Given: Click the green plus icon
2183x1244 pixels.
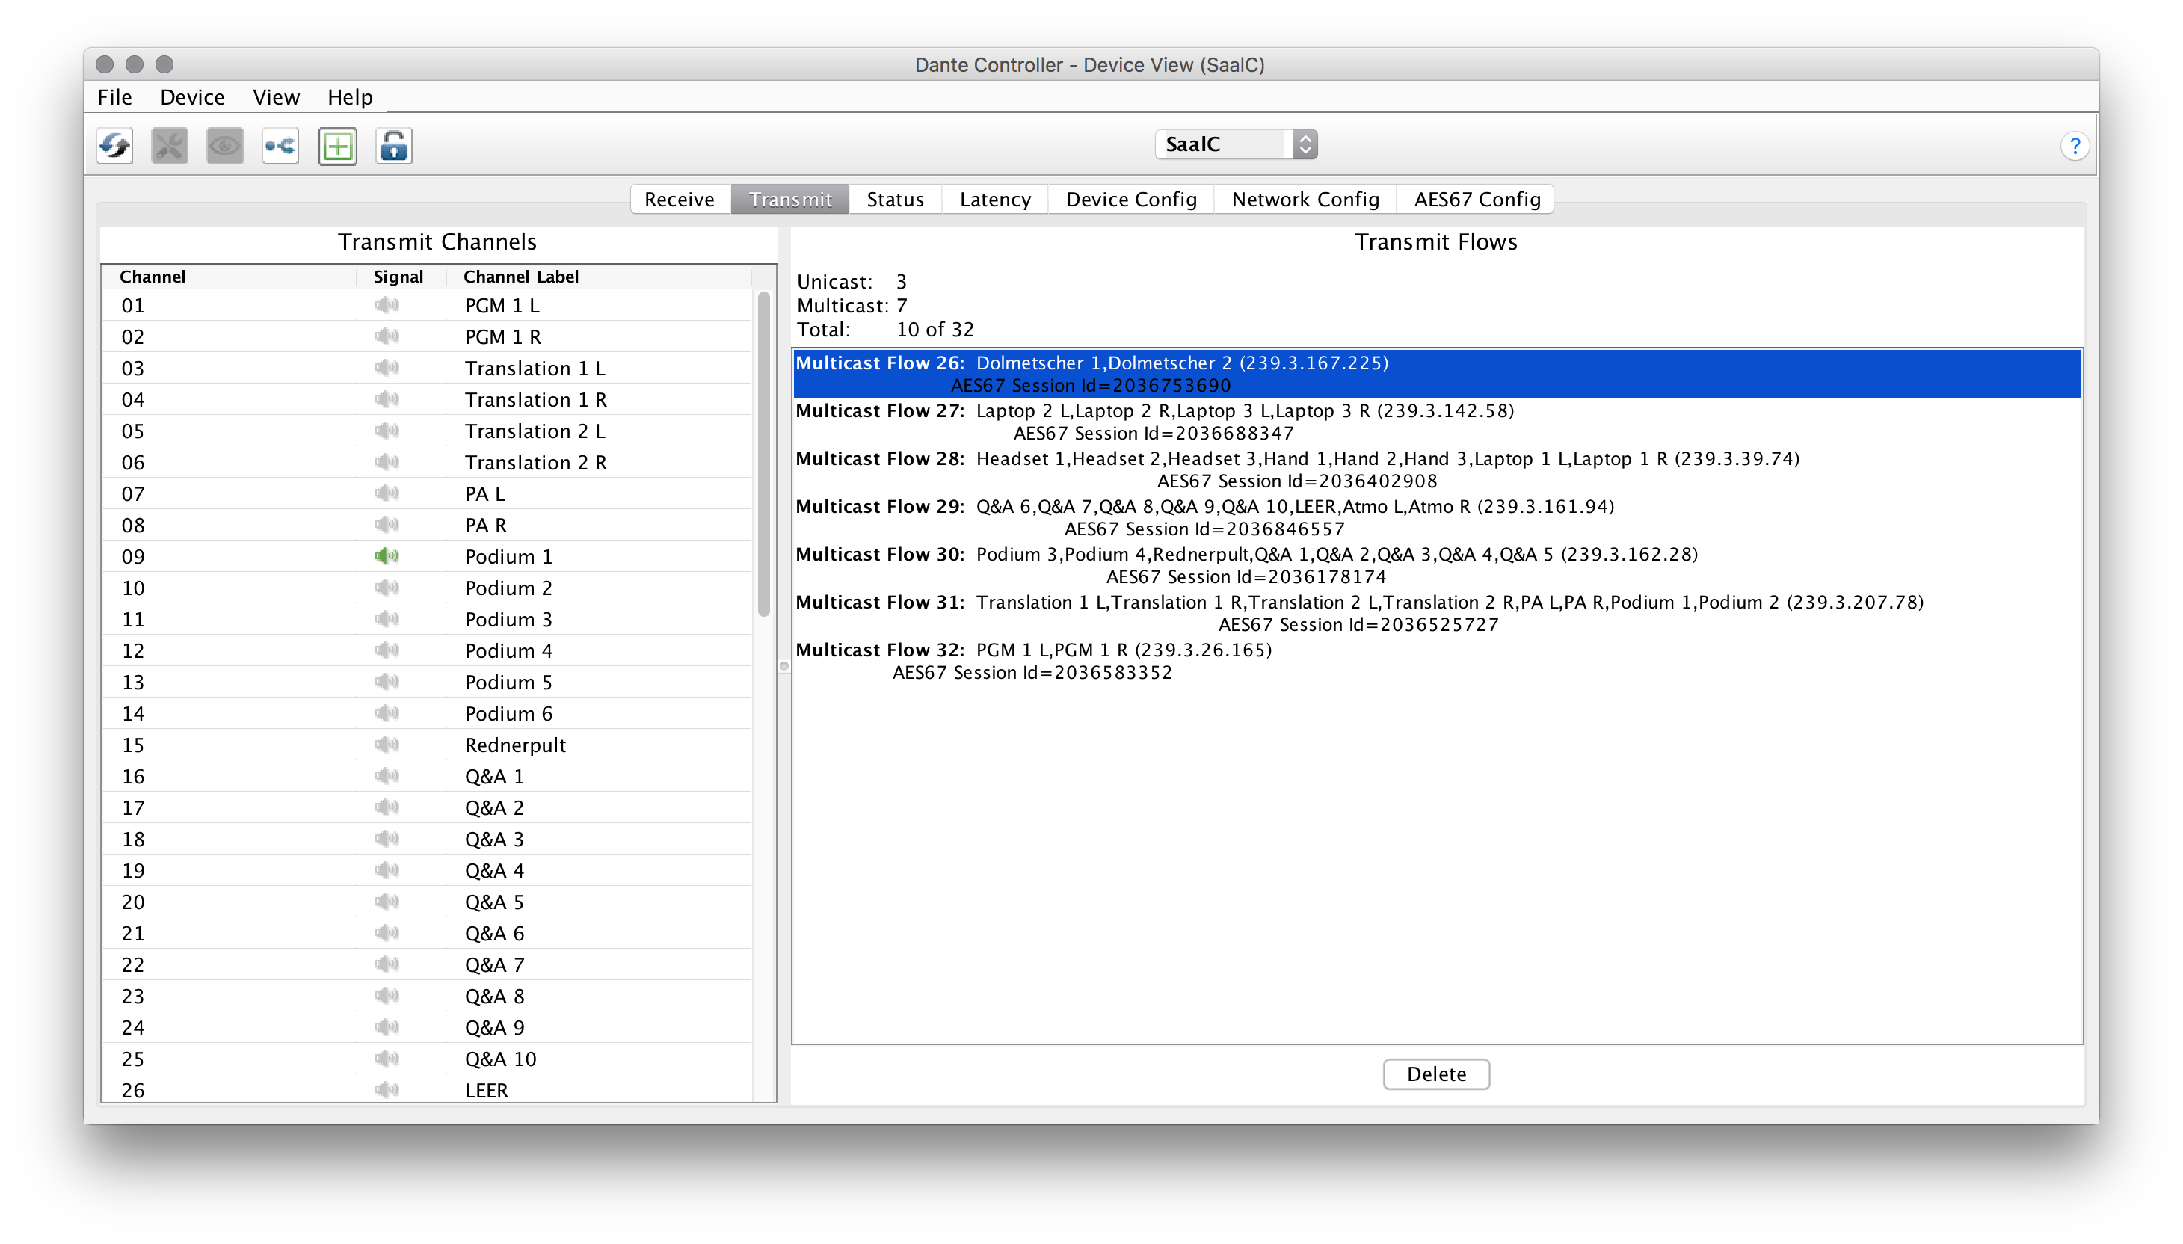Looking at the screenshot, I should coord(337,146).
